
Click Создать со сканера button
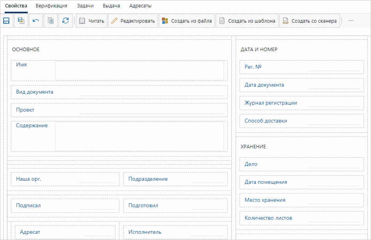coord(309,21)
